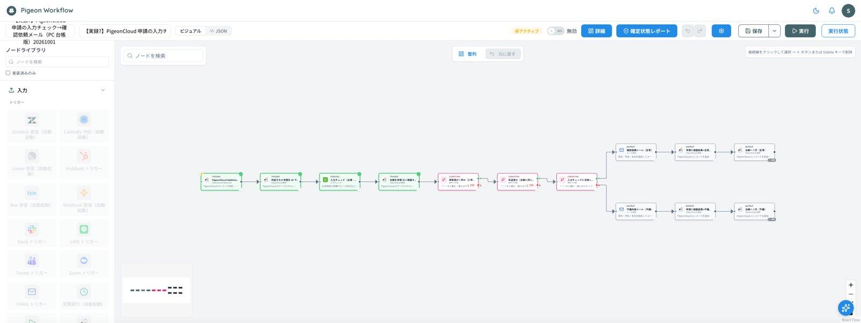Select the PigeonCloud Webhook trigger node

[x=221, y=181]
